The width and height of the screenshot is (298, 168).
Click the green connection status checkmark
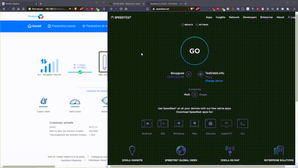pos(80,72)
